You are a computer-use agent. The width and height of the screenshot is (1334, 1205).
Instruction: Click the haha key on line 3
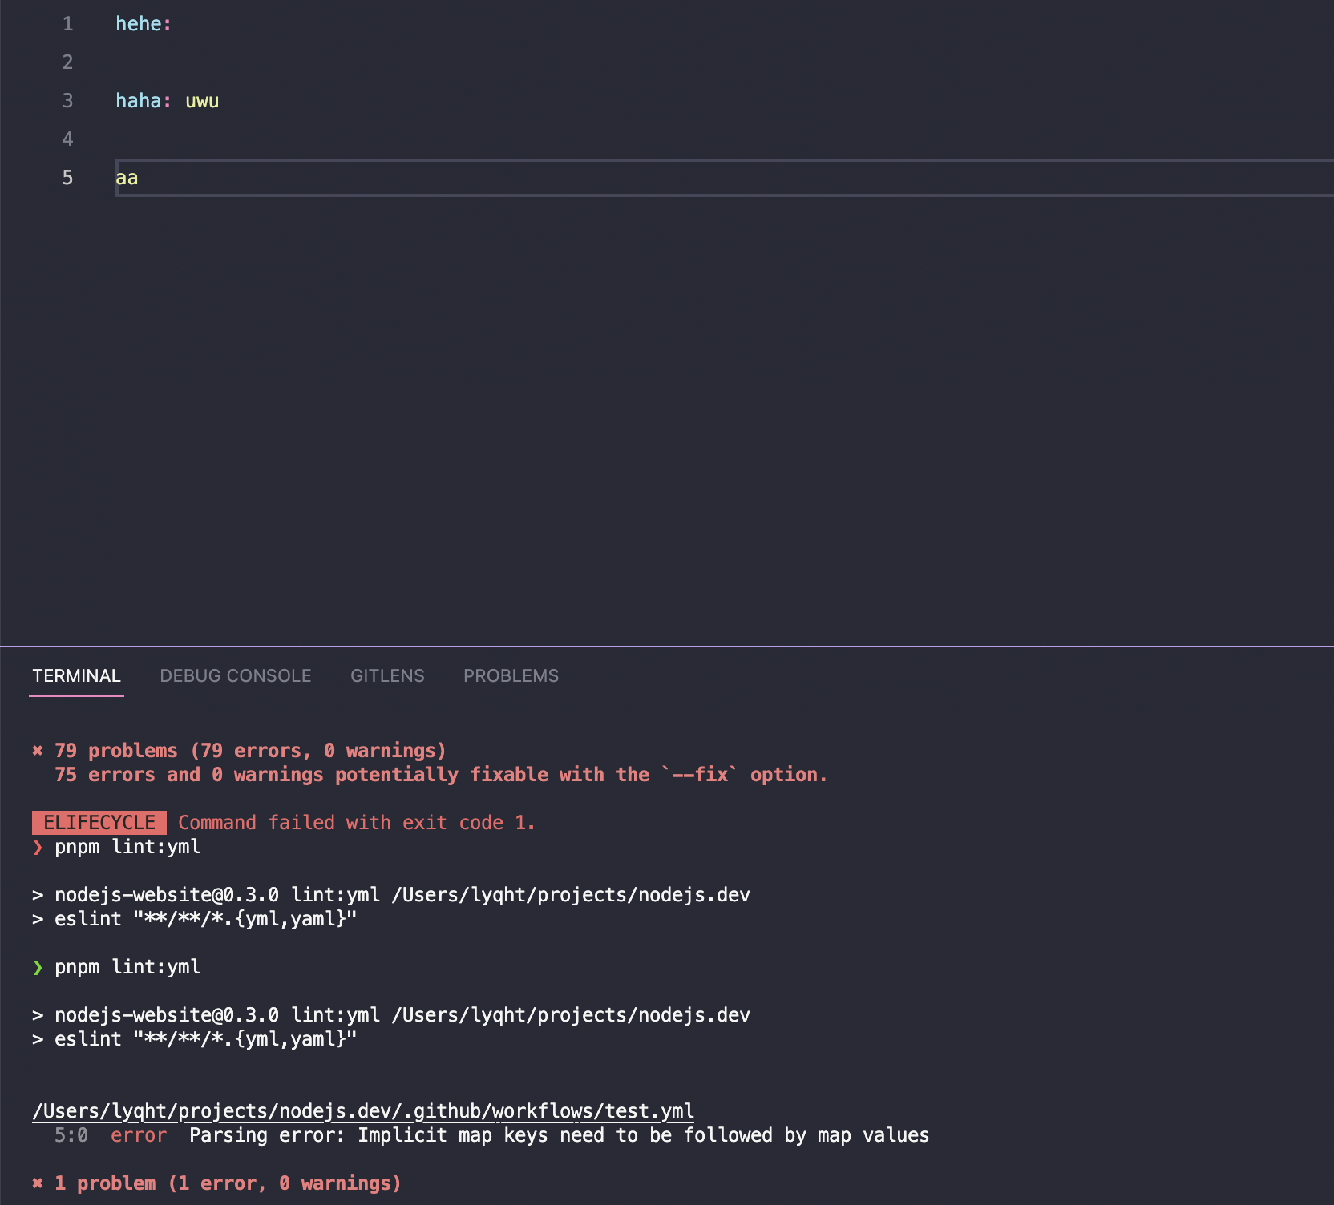138,100
